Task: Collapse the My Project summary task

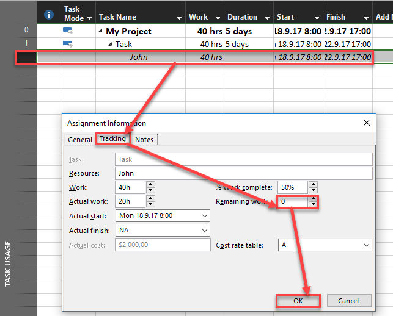Action: pyautogui.click(x=100, y=31)
